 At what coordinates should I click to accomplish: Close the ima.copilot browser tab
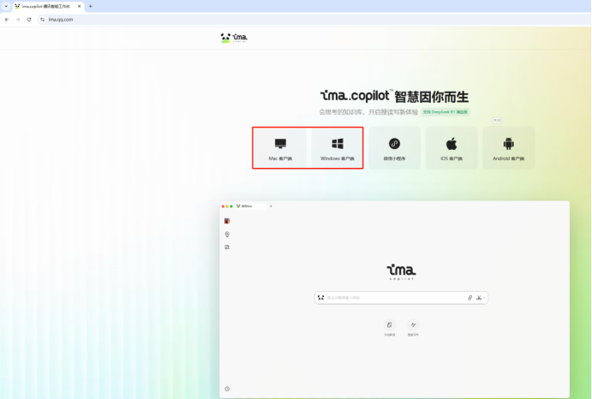(80, 6)
